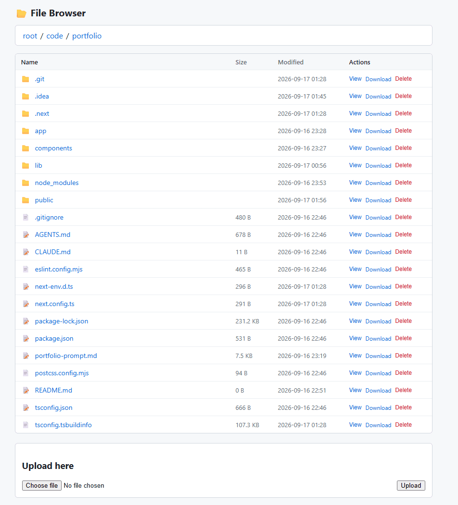Click the folder icon beside lib
The height and width of the screenshot is (505, 458).
25,166
